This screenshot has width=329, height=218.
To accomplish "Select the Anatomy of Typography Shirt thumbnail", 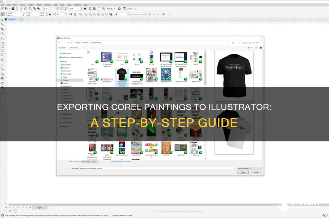I will [x=122, y=77].
